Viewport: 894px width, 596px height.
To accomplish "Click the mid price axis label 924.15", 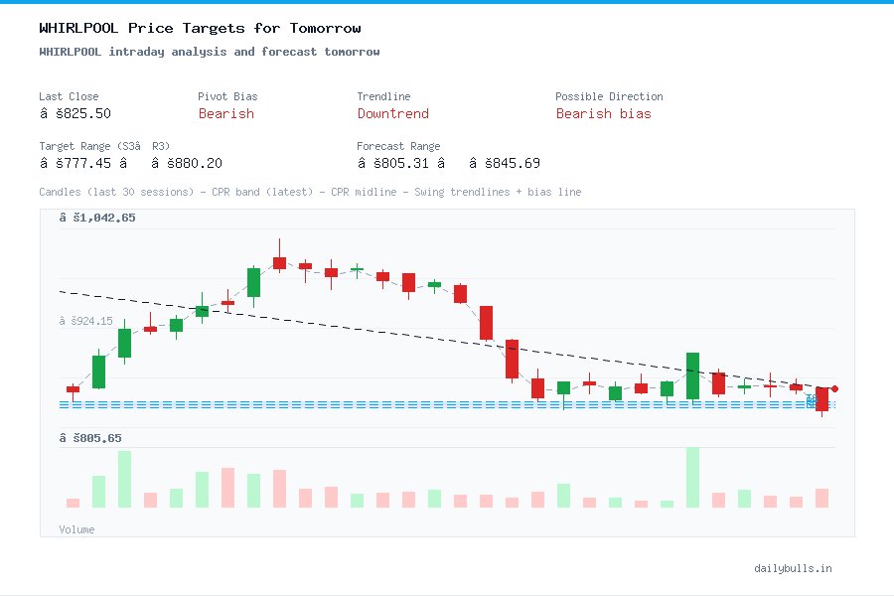I will [x=86, y=321].
